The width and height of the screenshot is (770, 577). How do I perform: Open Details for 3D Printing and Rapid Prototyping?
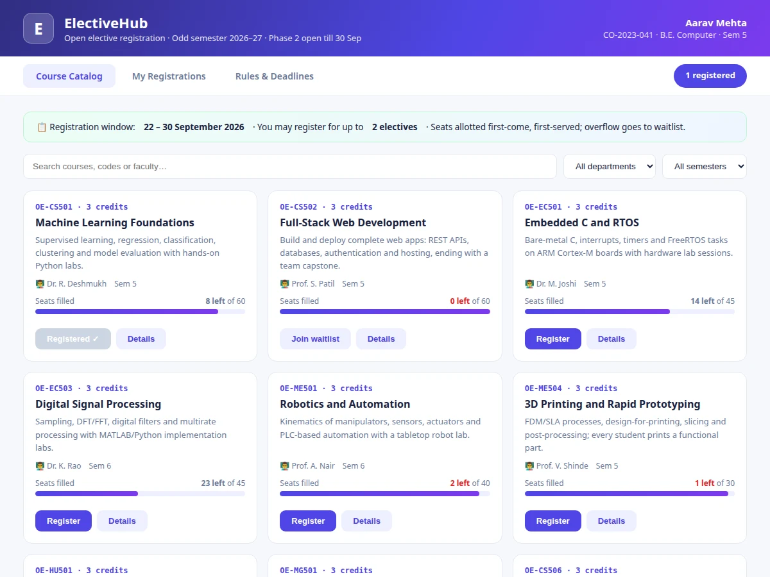(x=612, y=521)
